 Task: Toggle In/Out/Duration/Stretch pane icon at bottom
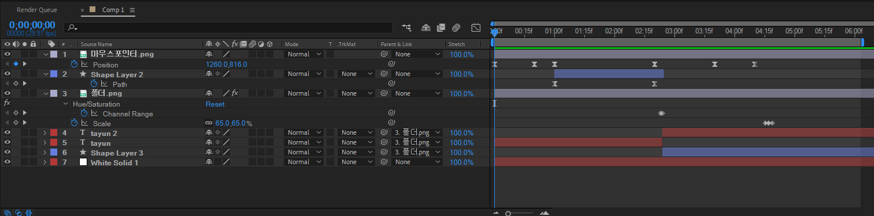point(28,212)
